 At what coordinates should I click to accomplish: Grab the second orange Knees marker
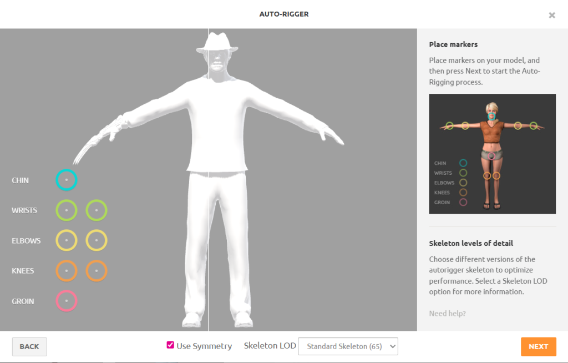click(97, 271)
